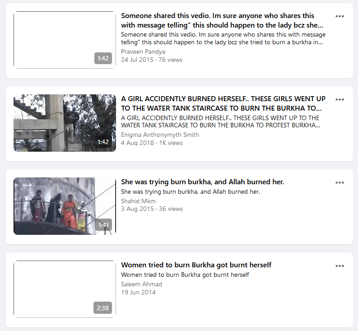The image size is (358, 331).
Task: Open thumbnail showing women on the tank
Action: 65,206
